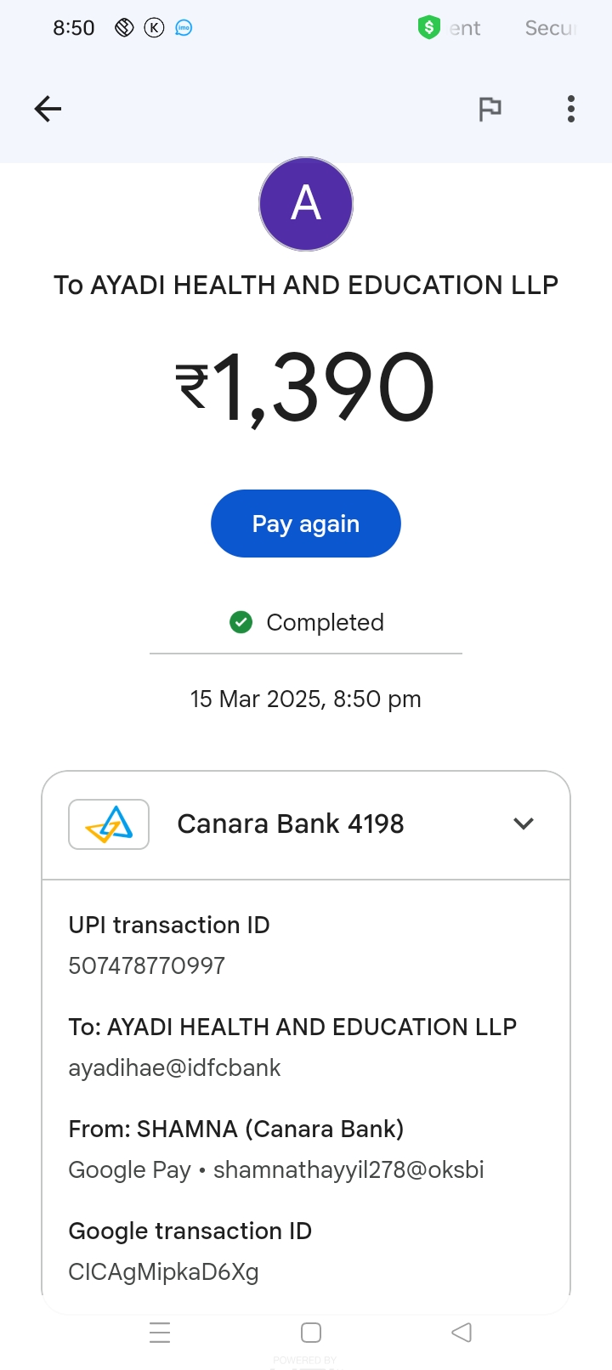Tap the ₹1,390 payment amount
612x1370 pixels.
click(x=306, y=388)
